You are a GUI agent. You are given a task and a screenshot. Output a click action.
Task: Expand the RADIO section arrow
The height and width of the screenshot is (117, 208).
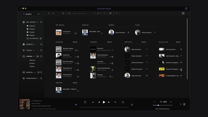[x=35, y=72]
